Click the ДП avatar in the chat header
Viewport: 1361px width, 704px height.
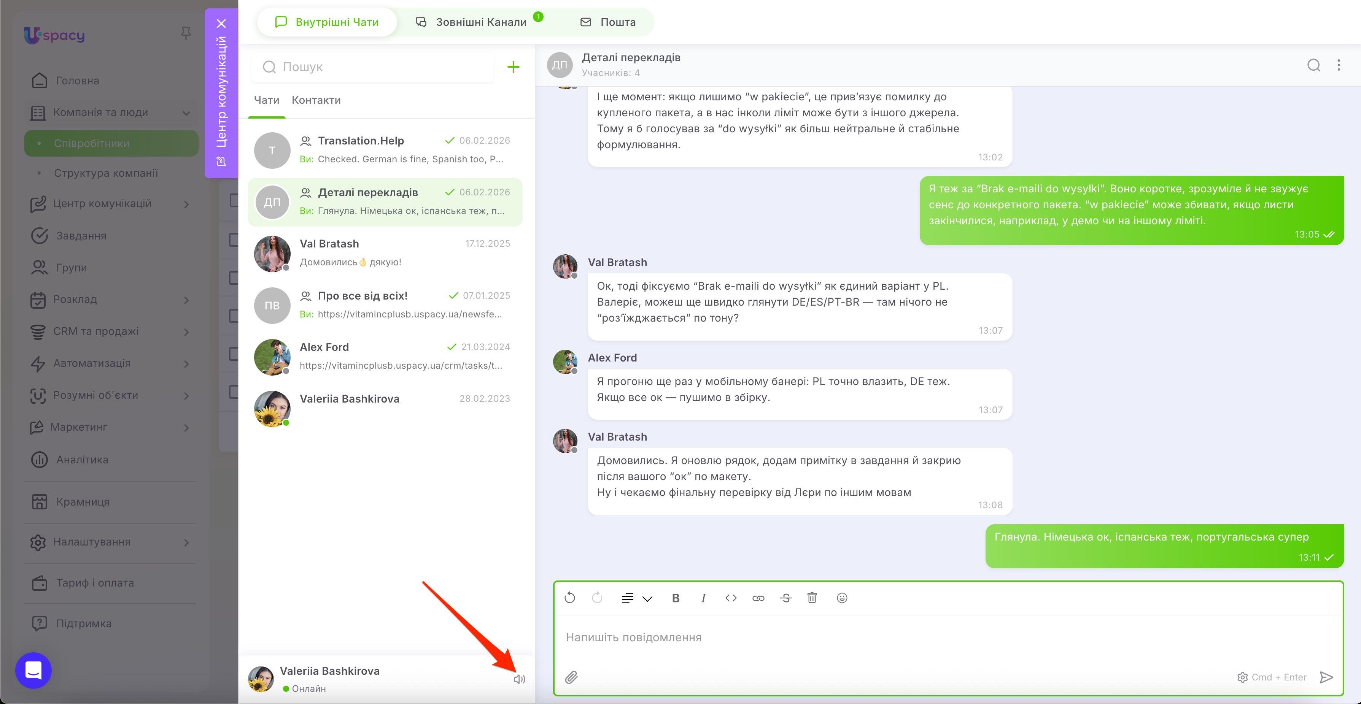point(560,65)
